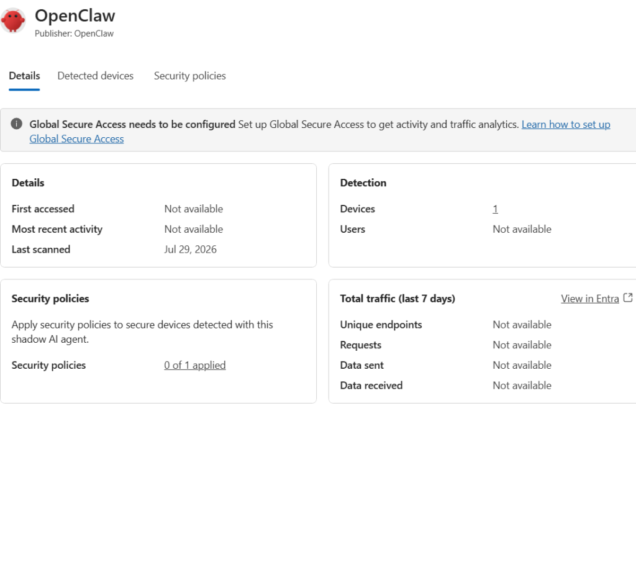Image resolution: width=636 pixels, height=565 pixels.
Task: Open the Detected devices tab
Action: [95, 76]
